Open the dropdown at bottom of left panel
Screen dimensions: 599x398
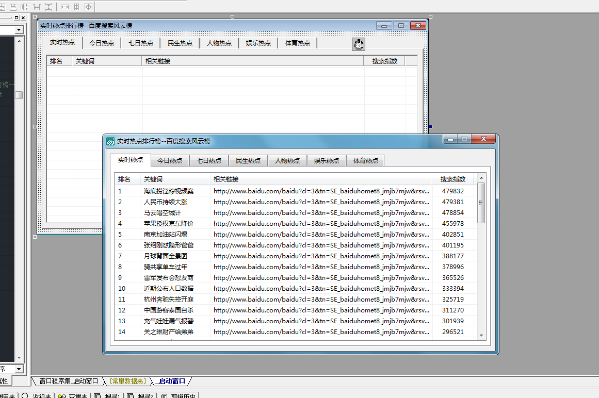pyautogui.click(x=19, y=369)
